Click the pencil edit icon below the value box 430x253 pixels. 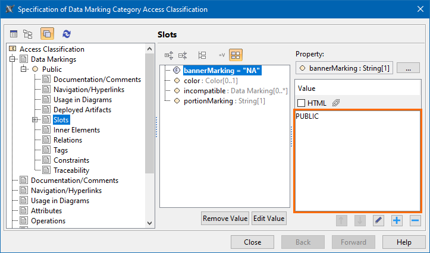[x=378, y=220]
